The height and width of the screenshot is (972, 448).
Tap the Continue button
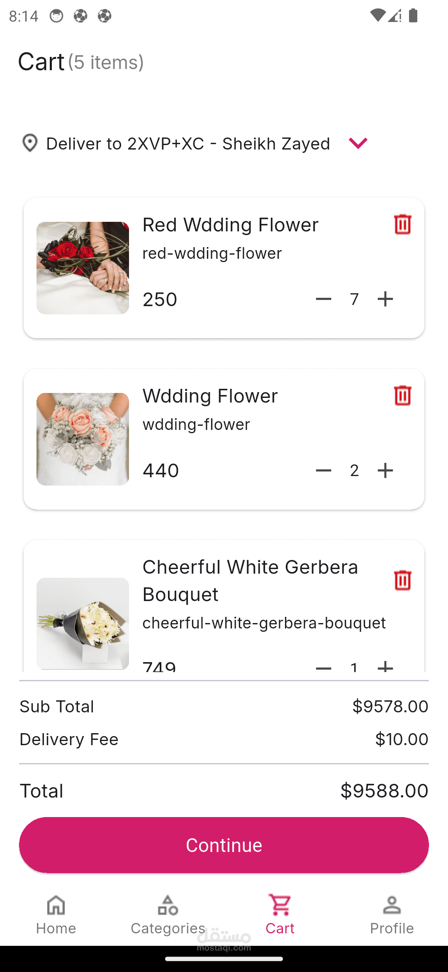click(224, 845)
